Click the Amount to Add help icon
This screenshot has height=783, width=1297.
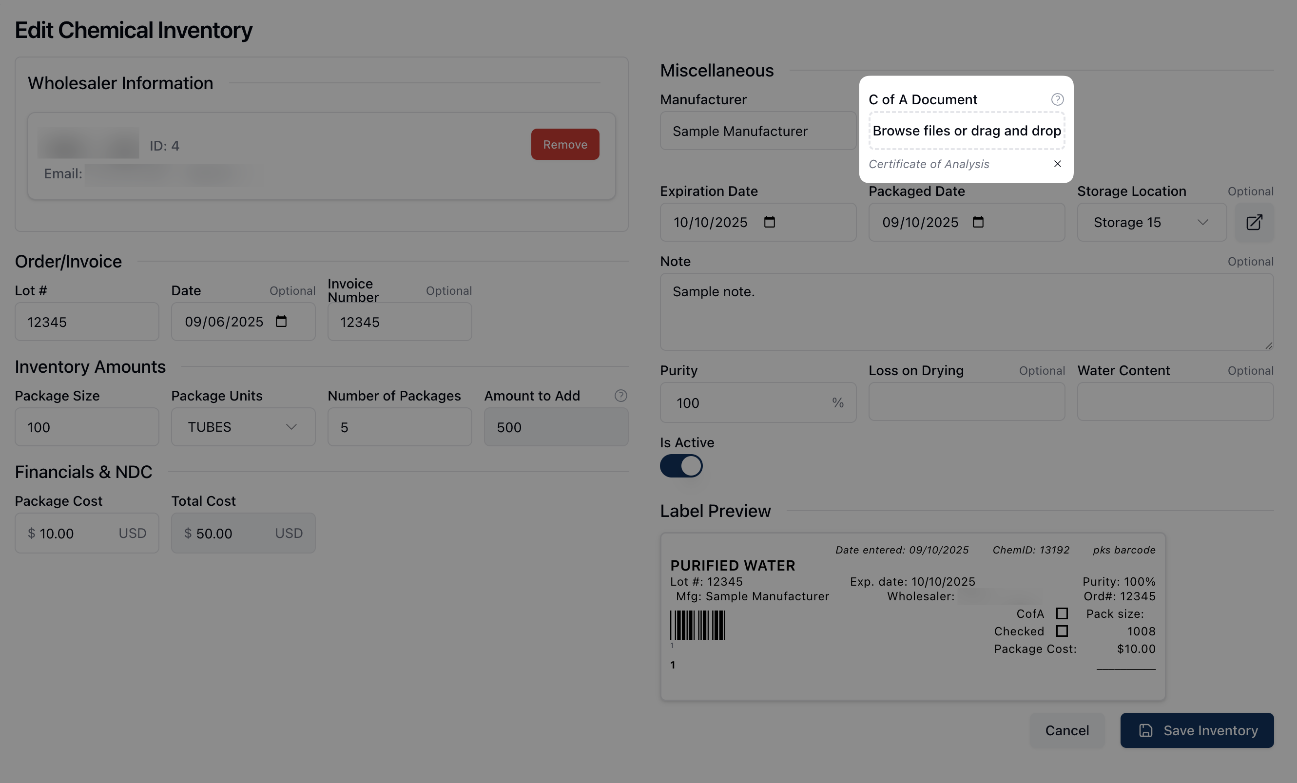620,396
